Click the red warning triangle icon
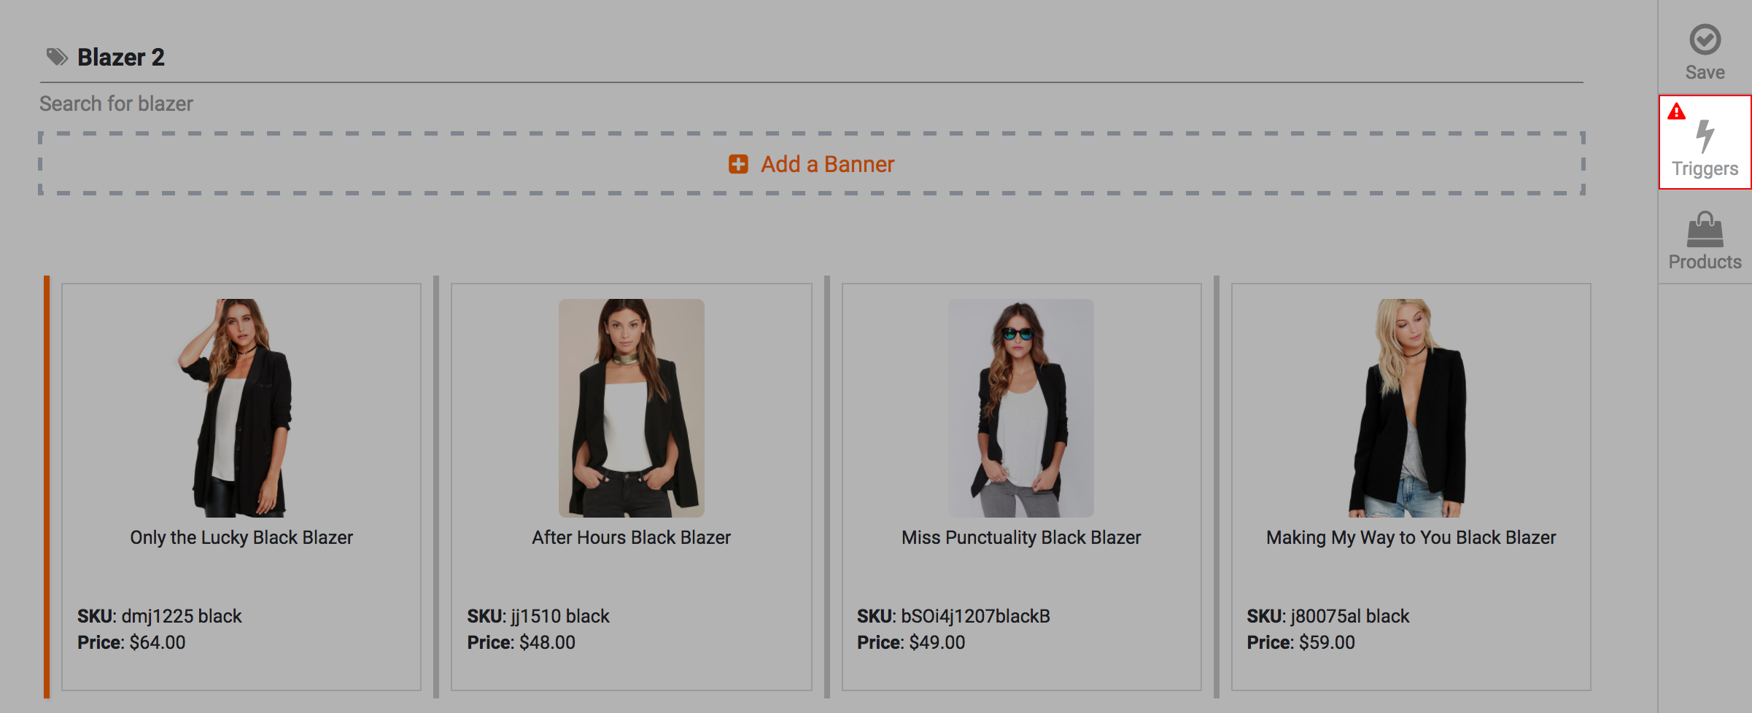This screenshot has height=713, width=1752. [1676, 112]
